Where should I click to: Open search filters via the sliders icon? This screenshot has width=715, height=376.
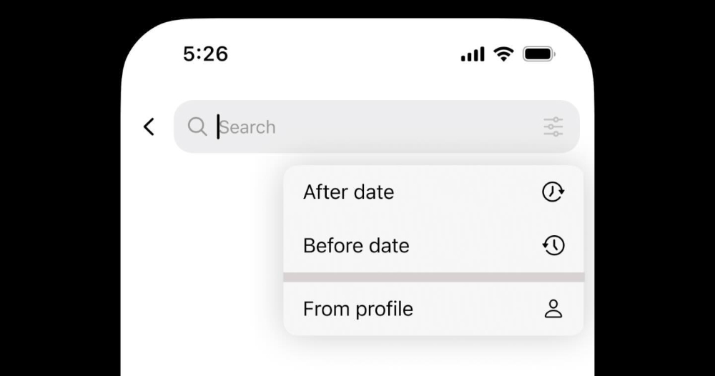[x=553, y=127]
